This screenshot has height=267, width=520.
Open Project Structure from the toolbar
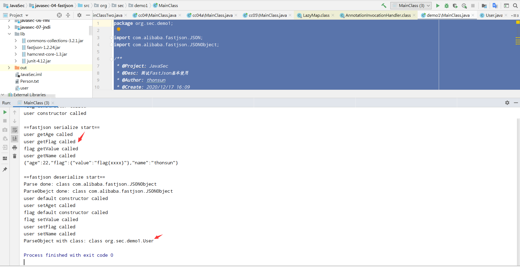pos(484,5)
